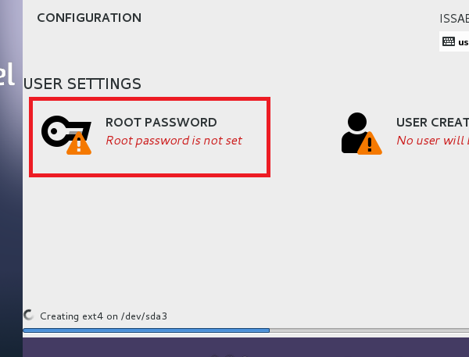
Task: Click the warning triangle on the key icon
Action: 78,143
